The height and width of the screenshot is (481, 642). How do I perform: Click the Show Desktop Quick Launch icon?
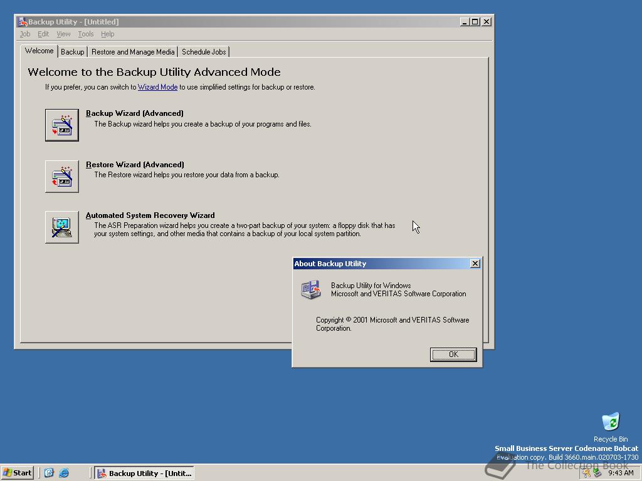49,473
